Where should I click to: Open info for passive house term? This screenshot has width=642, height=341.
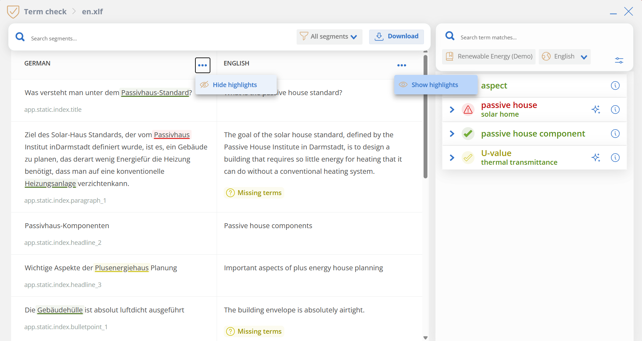pos(615,109)
